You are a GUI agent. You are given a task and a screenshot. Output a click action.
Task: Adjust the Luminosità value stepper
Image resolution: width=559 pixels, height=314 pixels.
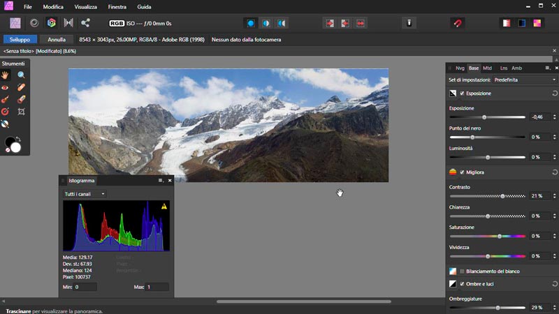tap(554, 157)
